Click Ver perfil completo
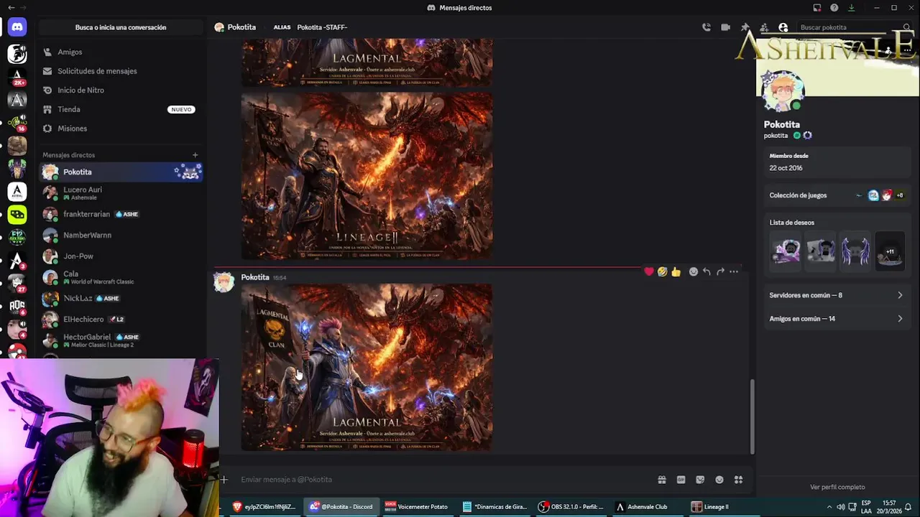The width and height of the screenshot is (920, 517). tap(837, 487)
